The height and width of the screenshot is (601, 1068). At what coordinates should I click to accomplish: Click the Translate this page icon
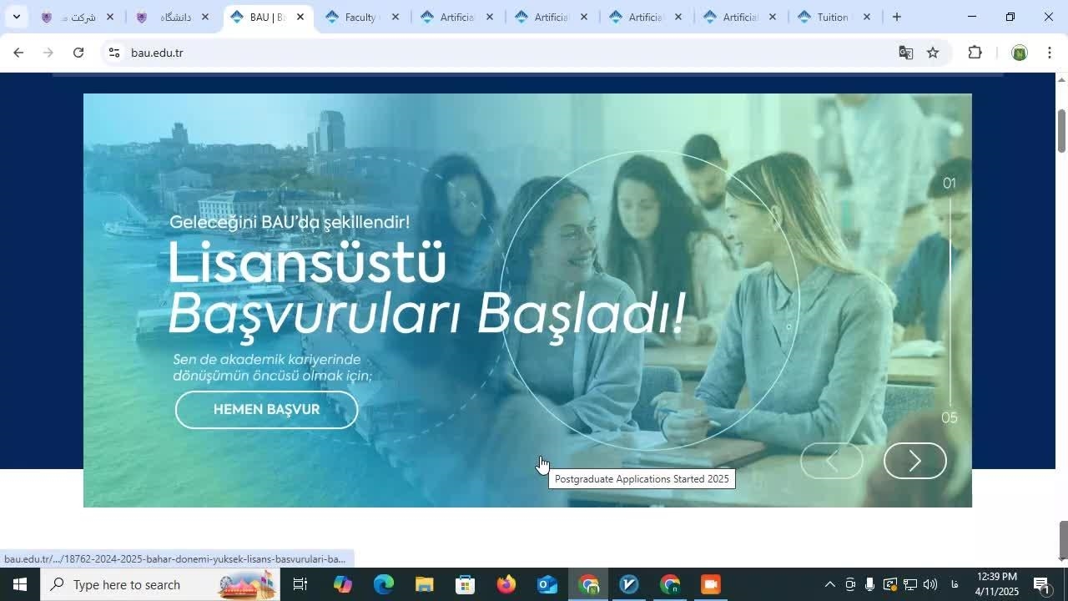905,53
